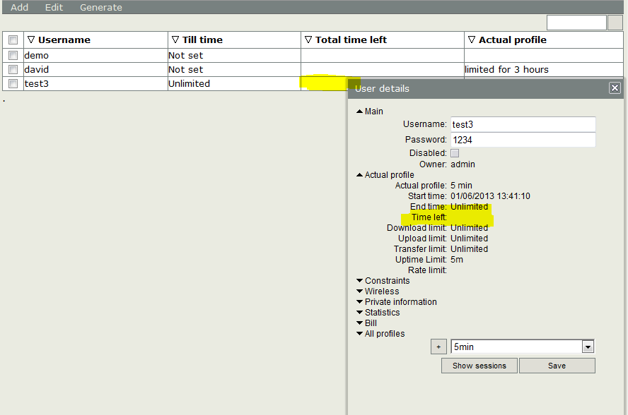Click the End time value Unlimited
Viewport: 628px width, 415px height.
(x=469, y=207)
